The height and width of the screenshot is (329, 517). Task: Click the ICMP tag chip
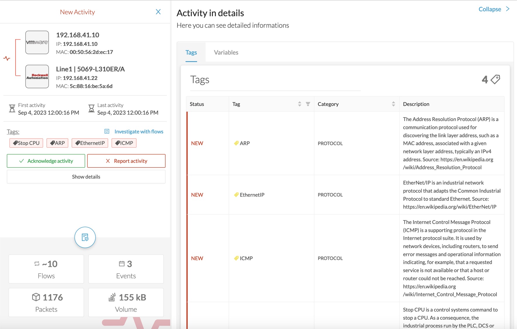click(124, 143)
